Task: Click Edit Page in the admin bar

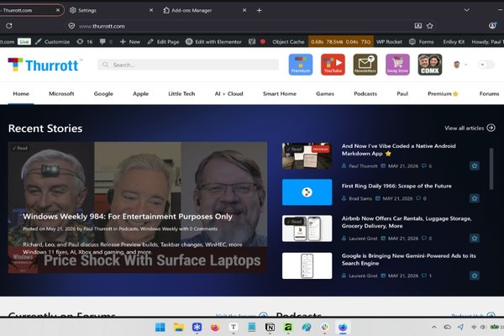Action: [x=163, y=41]
